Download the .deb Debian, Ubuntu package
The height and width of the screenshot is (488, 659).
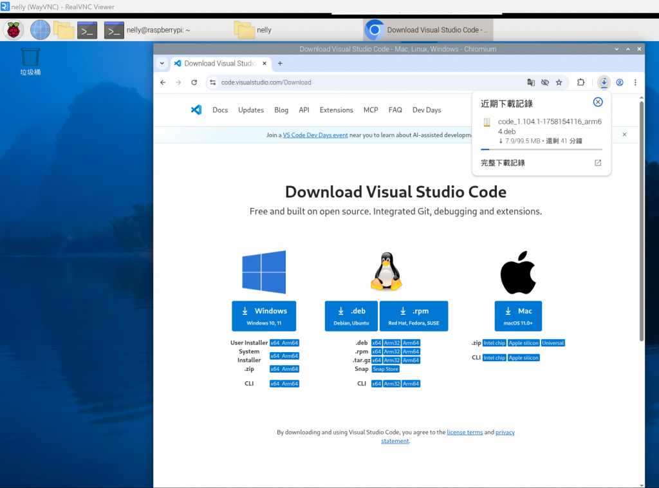coord(351,316)
